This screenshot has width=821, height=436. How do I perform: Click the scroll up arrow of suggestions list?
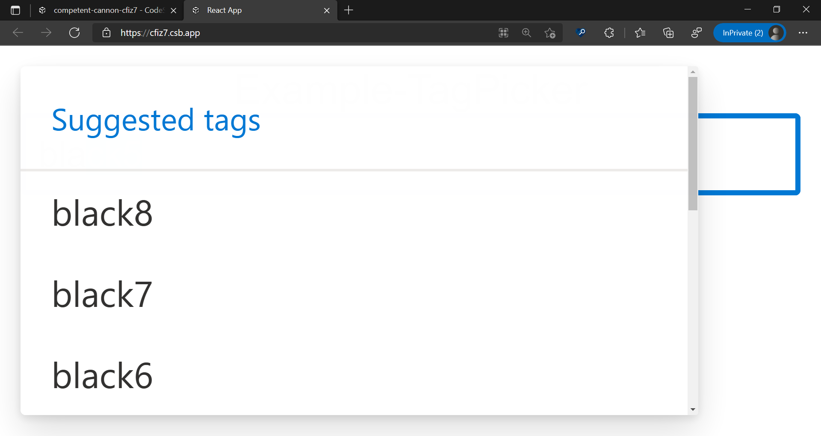pyautogui.click(x=693, y=72)
